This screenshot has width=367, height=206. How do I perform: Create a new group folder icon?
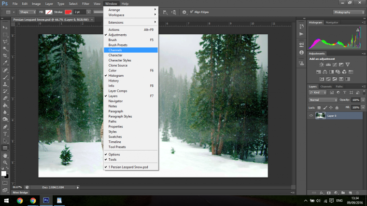click(343, 193)
